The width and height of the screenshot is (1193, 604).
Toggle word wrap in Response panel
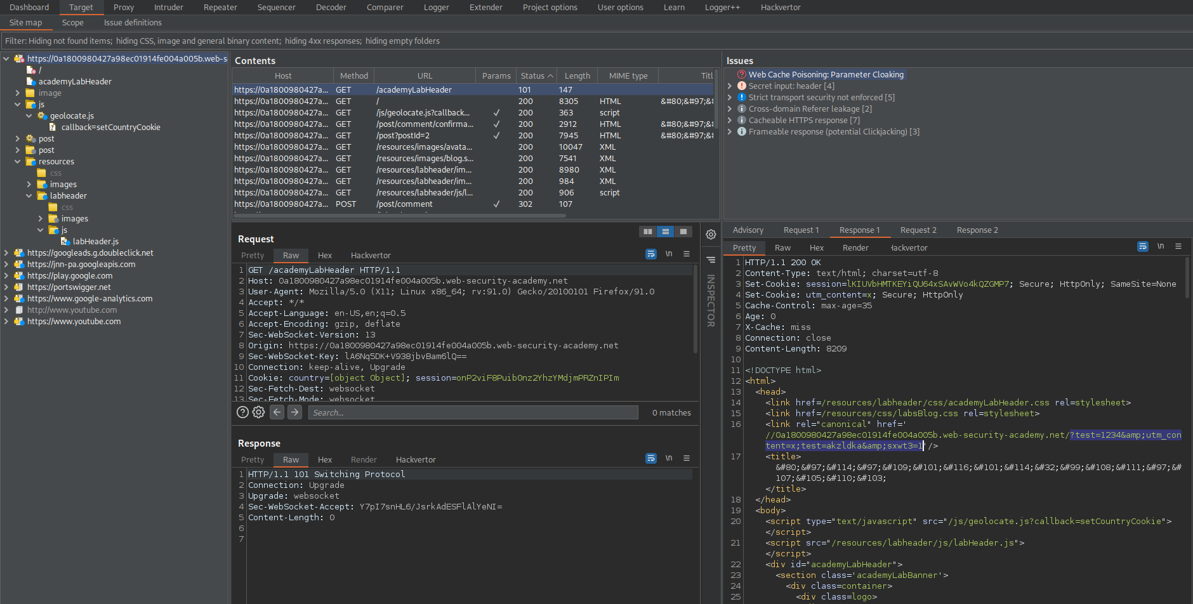651,459
